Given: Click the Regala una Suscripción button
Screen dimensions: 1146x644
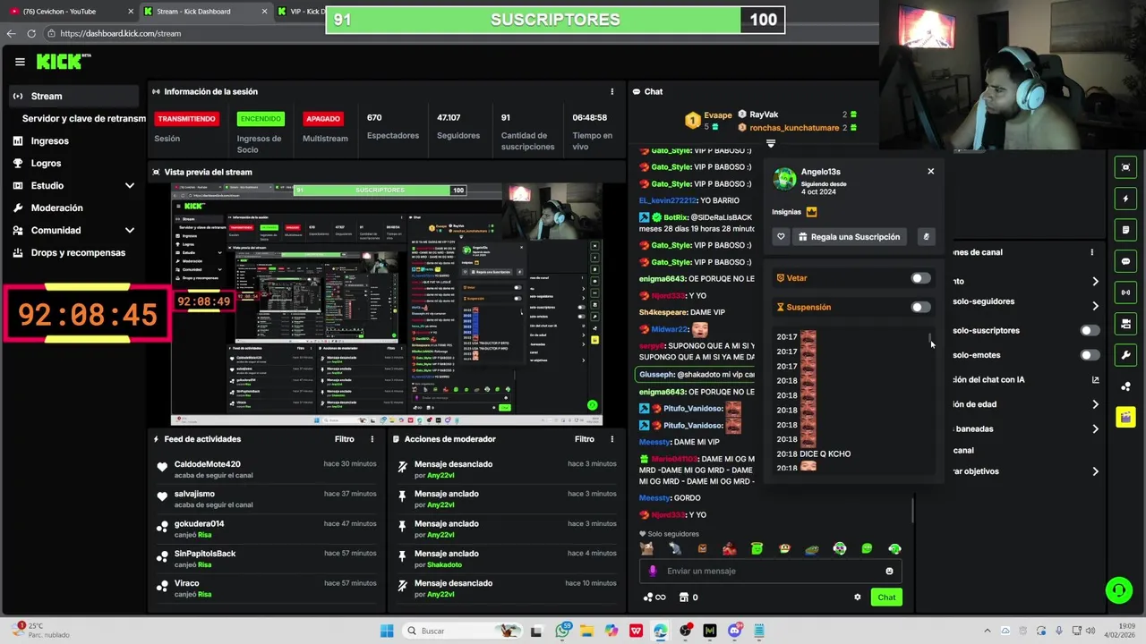Looking at the screenshot, I should tap(850, 237).
